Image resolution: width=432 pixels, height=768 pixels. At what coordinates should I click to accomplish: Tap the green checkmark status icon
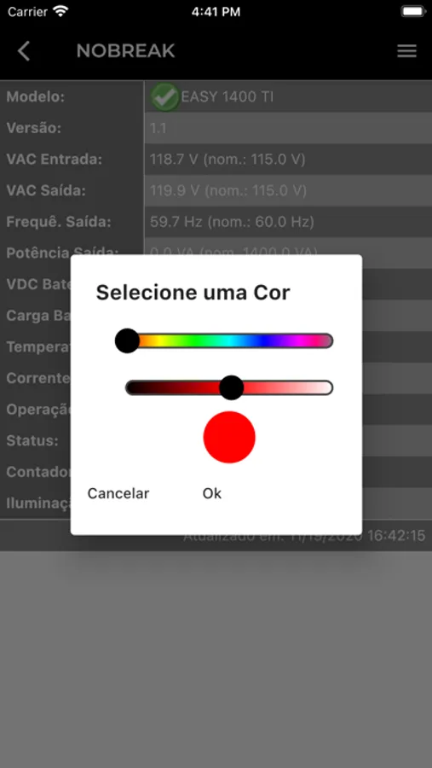(x=164, y=96)
